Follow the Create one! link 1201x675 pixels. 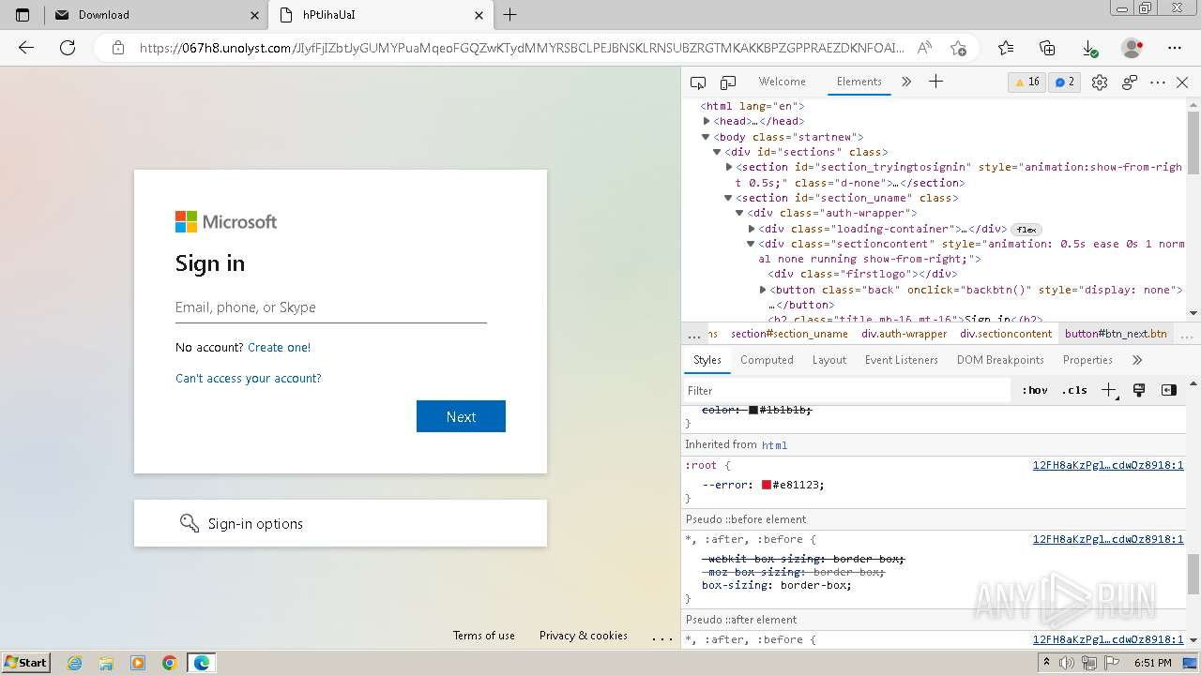[279, 347]
